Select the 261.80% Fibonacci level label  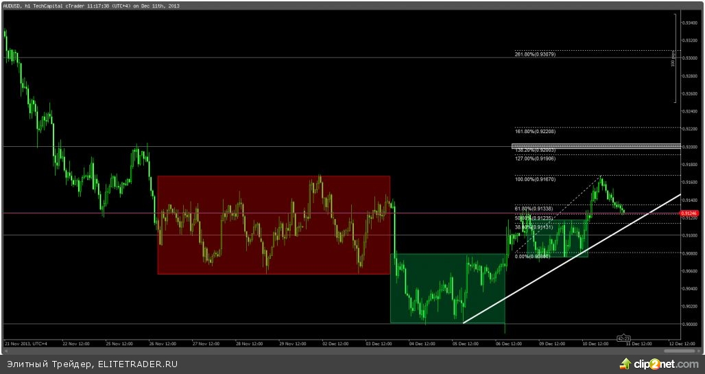(534, 54)
